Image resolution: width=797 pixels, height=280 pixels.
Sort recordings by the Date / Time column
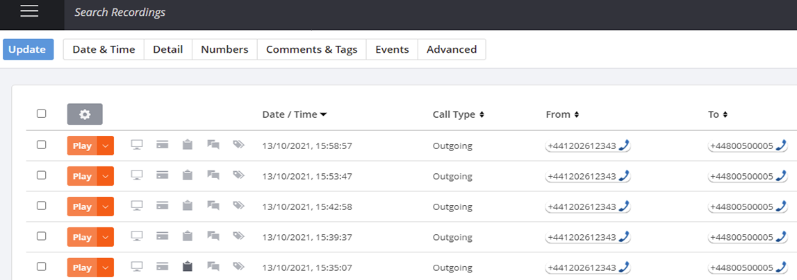(x=294, y=114)
